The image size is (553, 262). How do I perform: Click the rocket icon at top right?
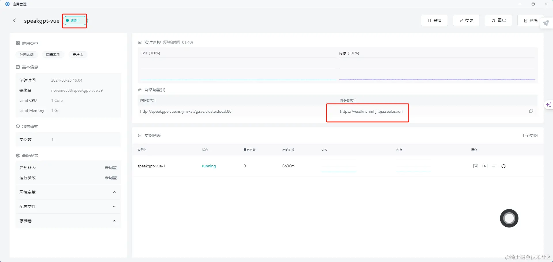point(546,23)
